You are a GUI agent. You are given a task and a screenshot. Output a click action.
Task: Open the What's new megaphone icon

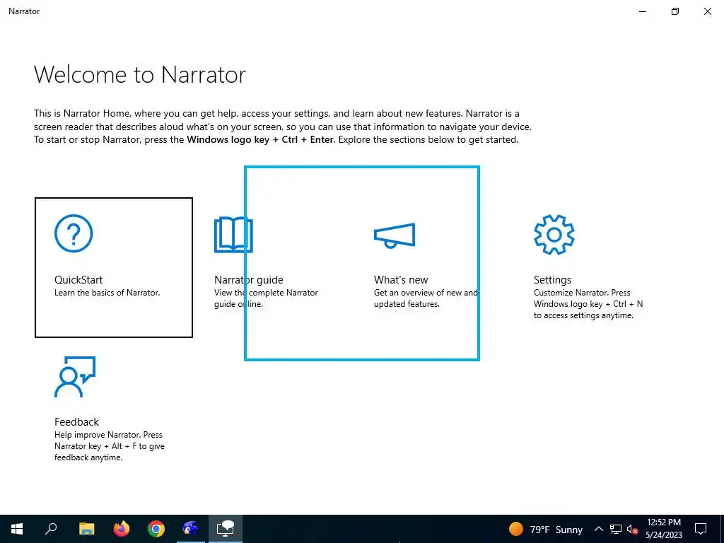(395, 235)
